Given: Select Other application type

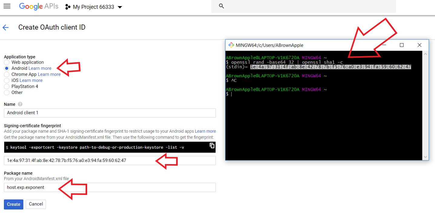Looking at the screenshot, I should [7, 92].
